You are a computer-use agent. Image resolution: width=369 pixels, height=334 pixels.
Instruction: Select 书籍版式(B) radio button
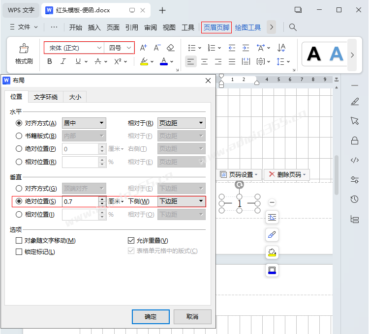pyautogui.click(x=19, y=136)
